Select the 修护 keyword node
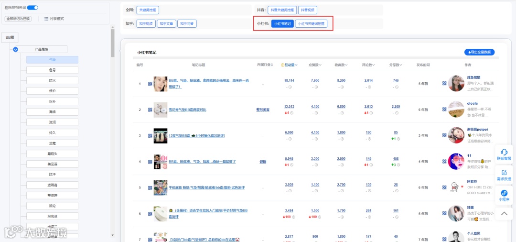 (53, 91)
